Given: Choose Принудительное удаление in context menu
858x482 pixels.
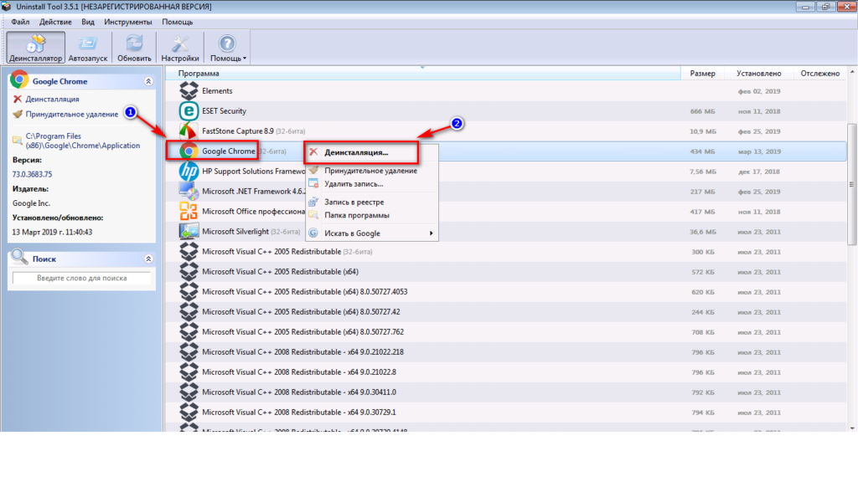Looking at the screenshot, I should click(x=372, y=171).
